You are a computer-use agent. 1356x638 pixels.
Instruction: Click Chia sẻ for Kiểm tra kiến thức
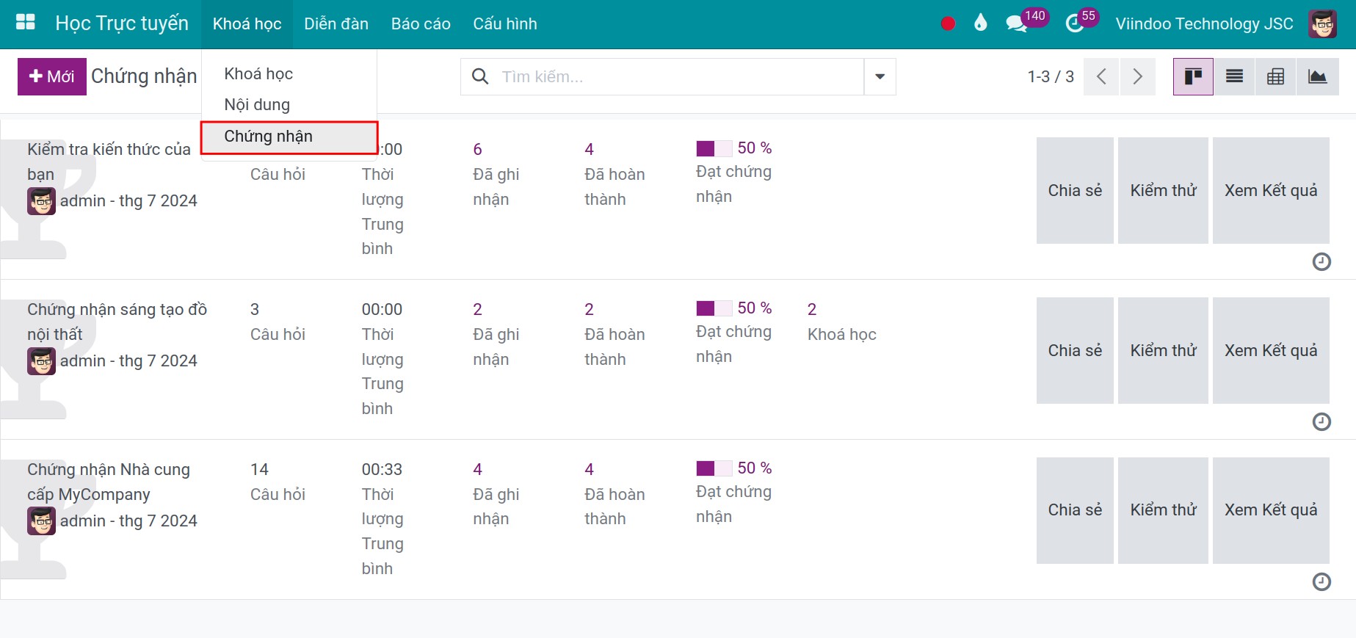[1075, 190]
